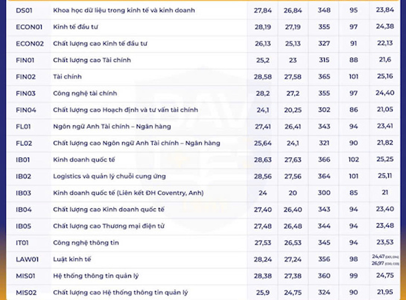Click the FIN04 program code
The image size is (406, 300).
pyautogui.click(x=26, y=110)
